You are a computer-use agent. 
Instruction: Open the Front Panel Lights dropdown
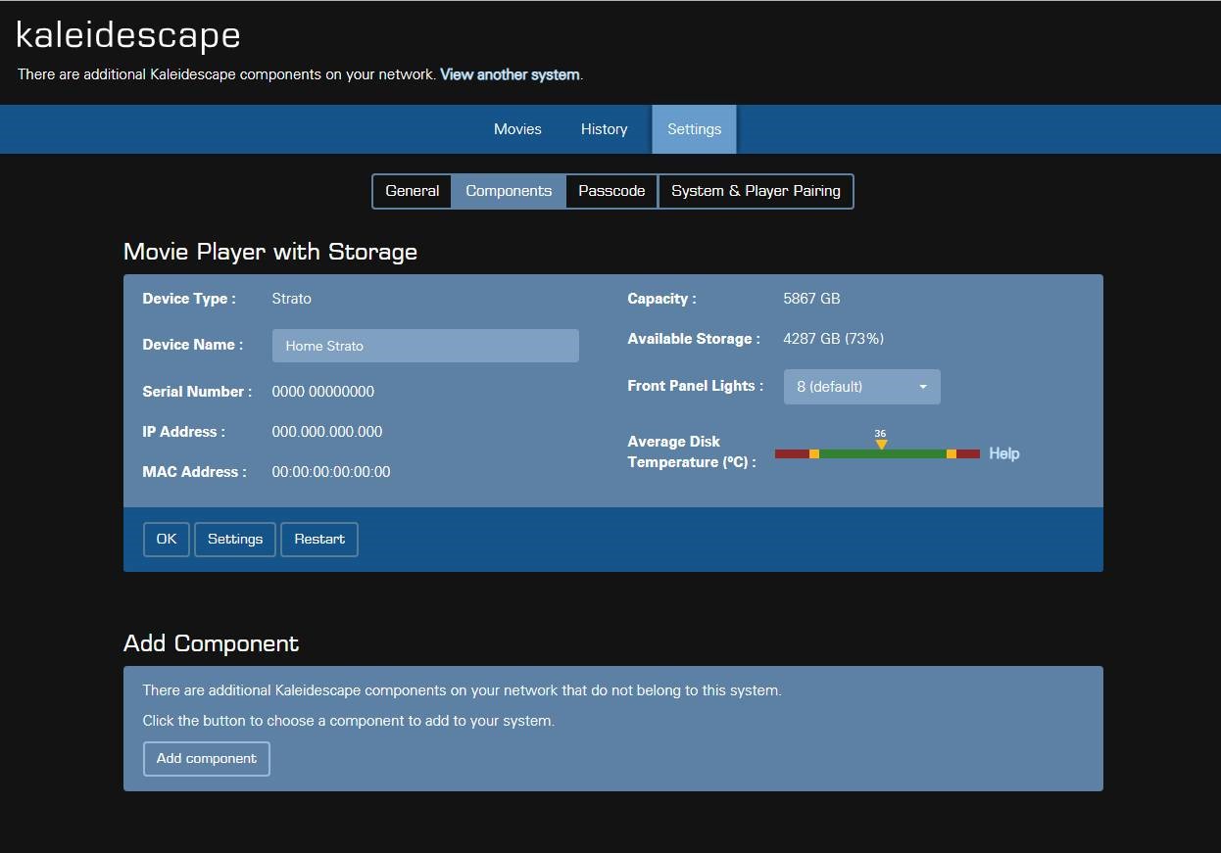pyautogui.click(x=861, y=387)
